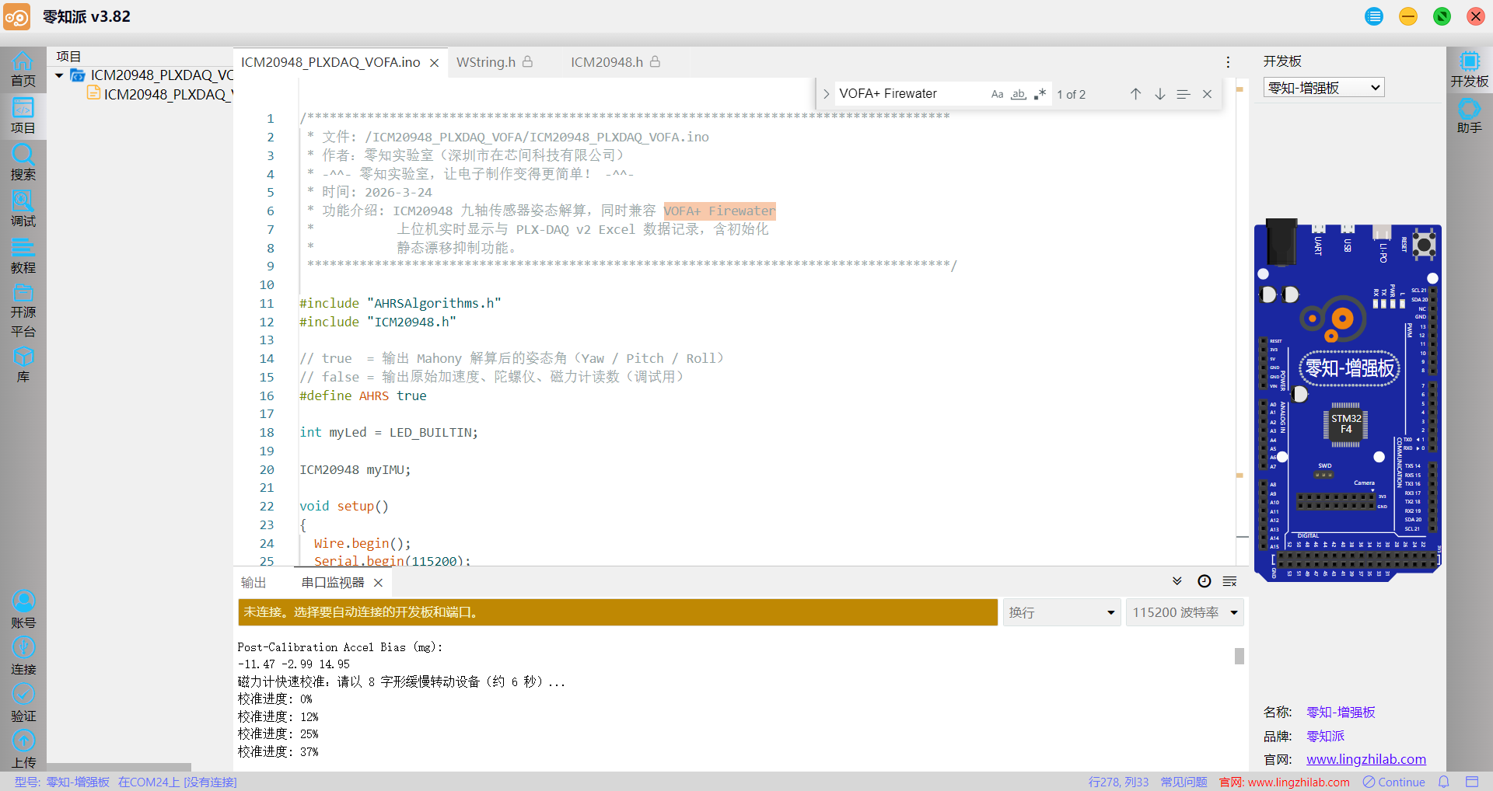
Task: Open www.lingzhilab.com link in board panel
Action: [1366, 759]
